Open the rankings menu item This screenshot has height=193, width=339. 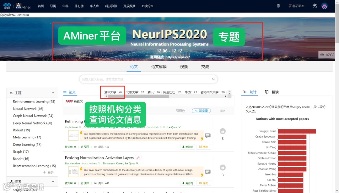[79, 6]
